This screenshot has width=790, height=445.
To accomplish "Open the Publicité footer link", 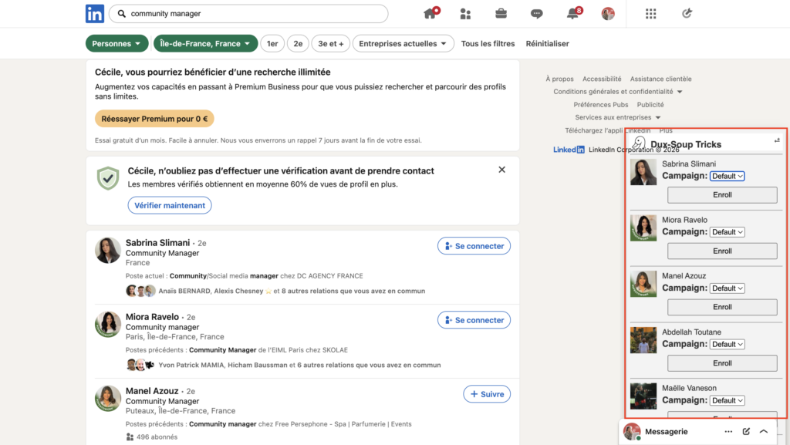I will (x=650, y=105).
